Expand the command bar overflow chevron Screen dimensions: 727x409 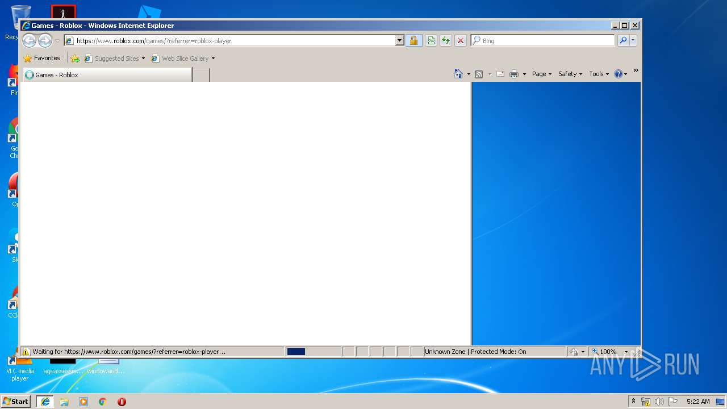click(636, 70)
